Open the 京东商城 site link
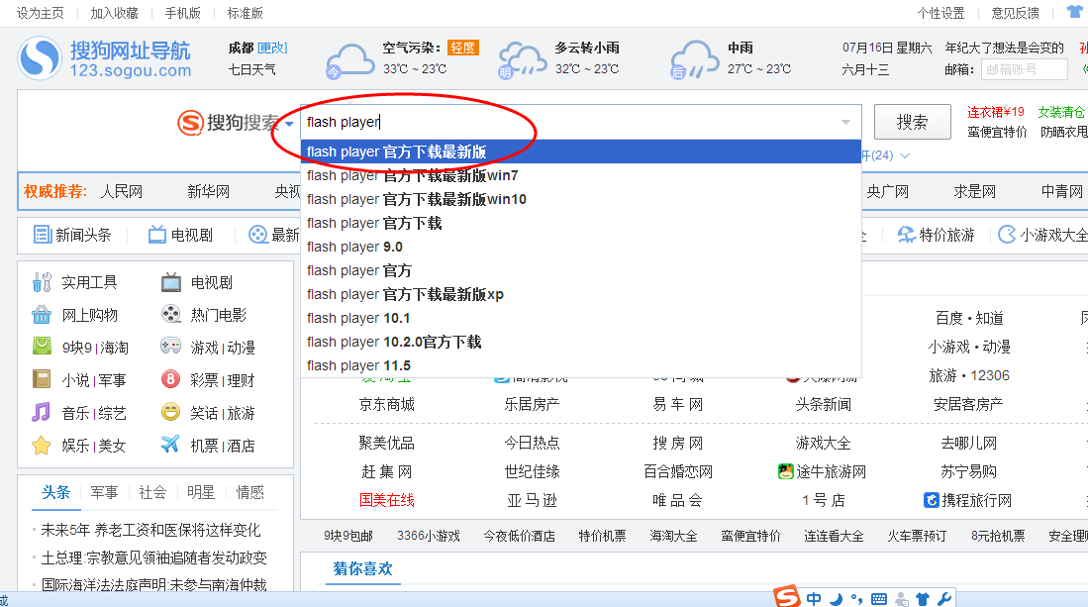Screen dimensions: 1088x607 (386, 404)
